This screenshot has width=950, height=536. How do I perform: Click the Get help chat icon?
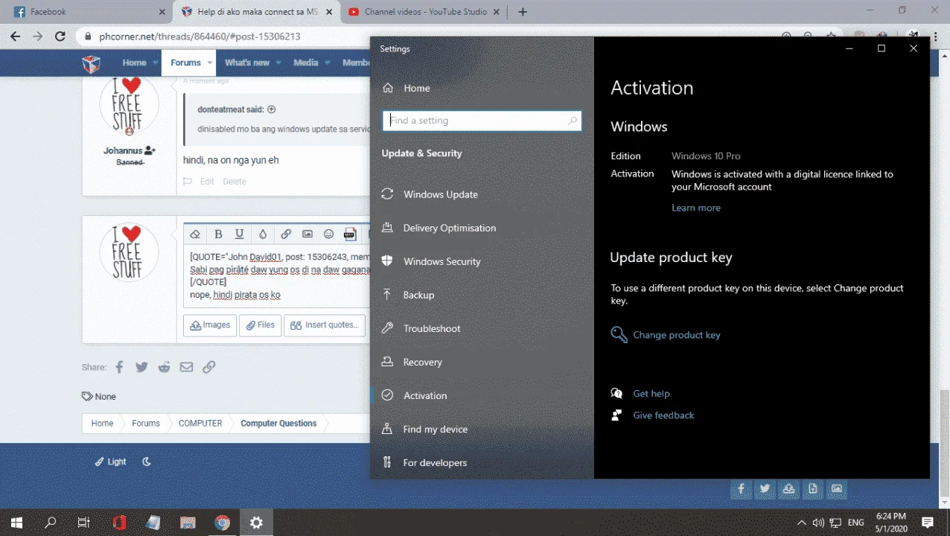[616, 394]
